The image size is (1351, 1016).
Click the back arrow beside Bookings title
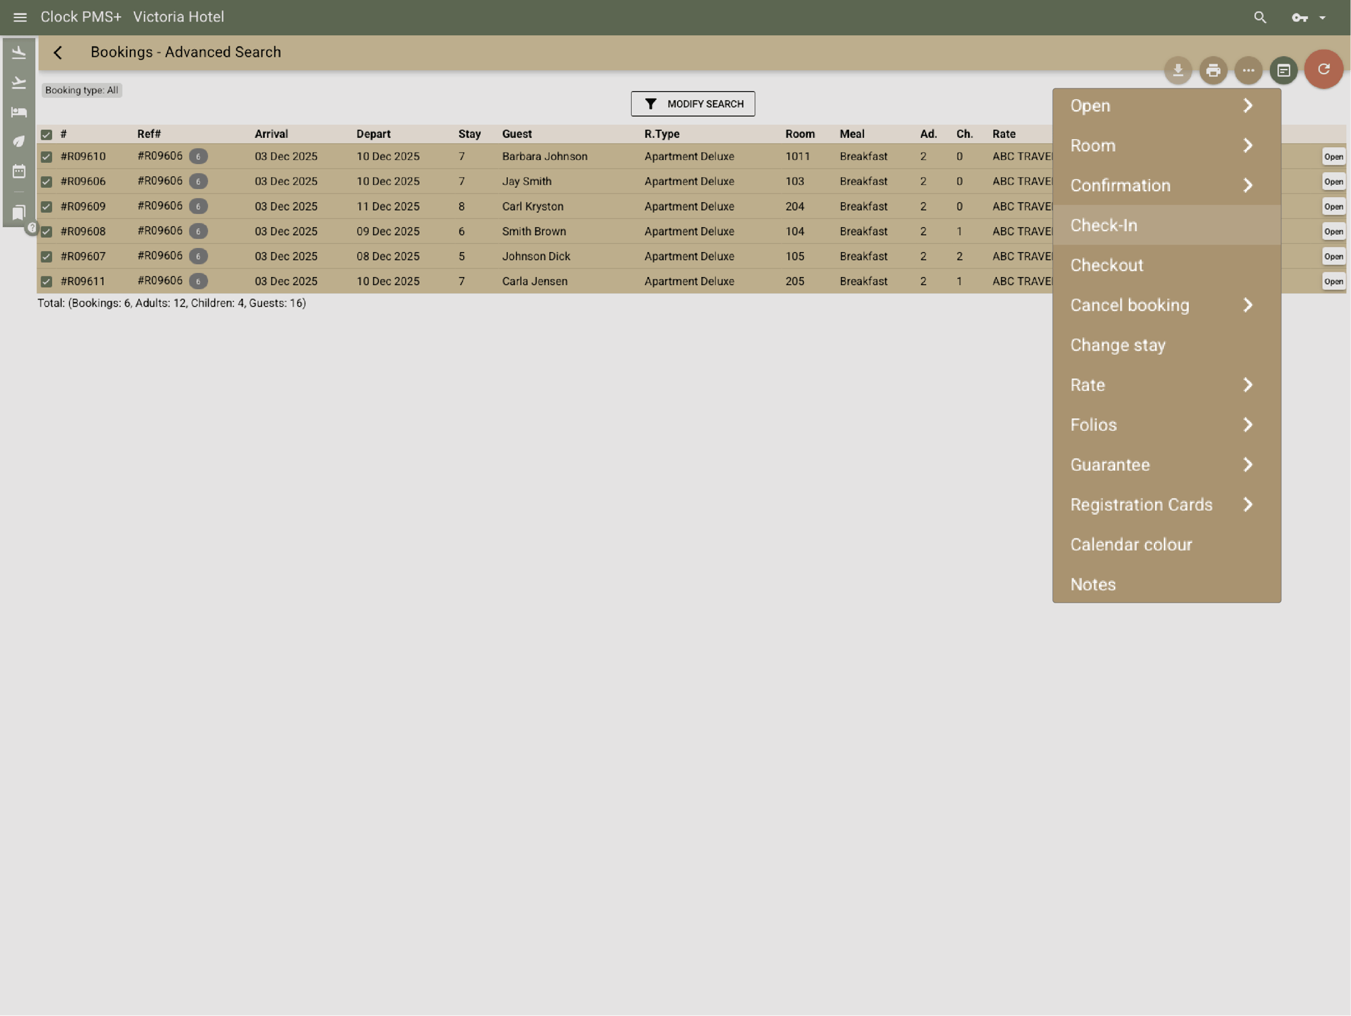pyautogui.click(x=58, y=53)
